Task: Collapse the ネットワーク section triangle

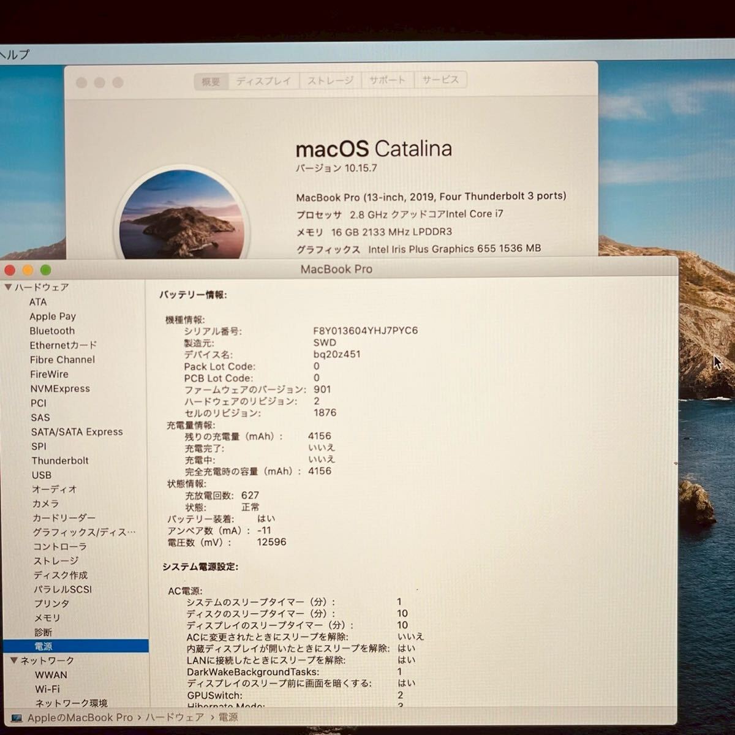Action: click(x=14, y=660)
